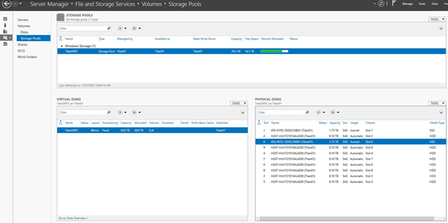Screen dimensions: 448x223
Task: Select HGST disk in Slot 9
Action: click(x=351, y=147)
